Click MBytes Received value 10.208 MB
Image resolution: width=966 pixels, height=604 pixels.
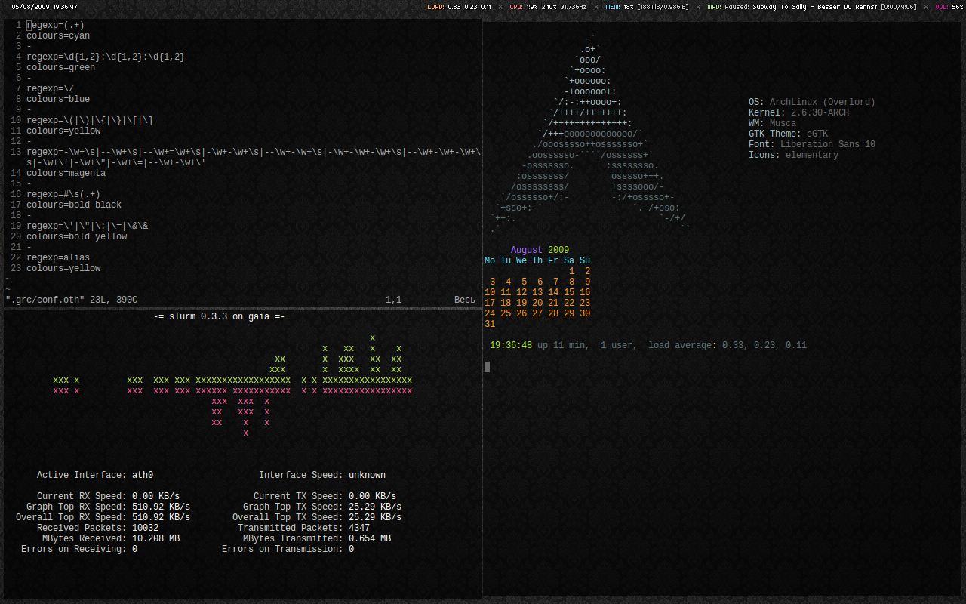[155, 538]
